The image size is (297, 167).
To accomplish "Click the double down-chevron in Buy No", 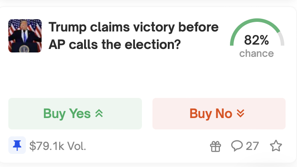I will coord(240,114).
